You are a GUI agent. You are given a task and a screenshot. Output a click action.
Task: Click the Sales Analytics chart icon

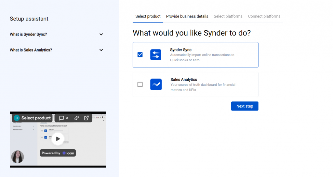coord(156,84)
